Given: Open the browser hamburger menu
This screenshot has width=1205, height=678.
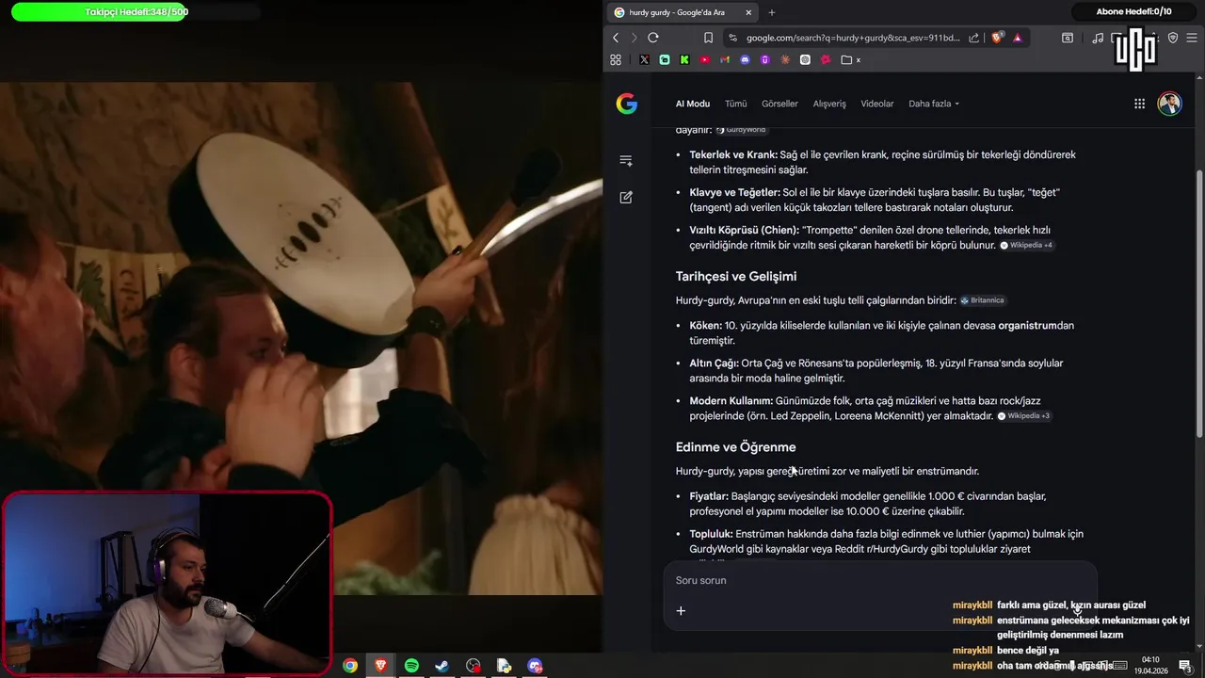Looking at the screenshot, I should 1193,38.
